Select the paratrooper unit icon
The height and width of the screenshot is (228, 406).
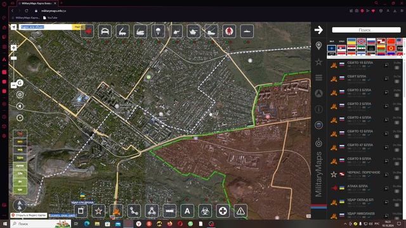point(158,31)
